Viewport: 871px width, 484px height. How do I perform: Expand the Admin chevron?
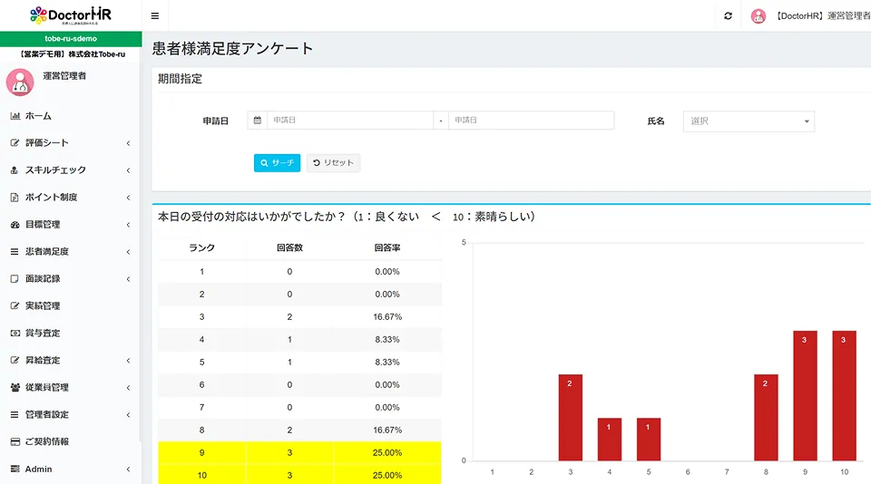click(128, 469)
